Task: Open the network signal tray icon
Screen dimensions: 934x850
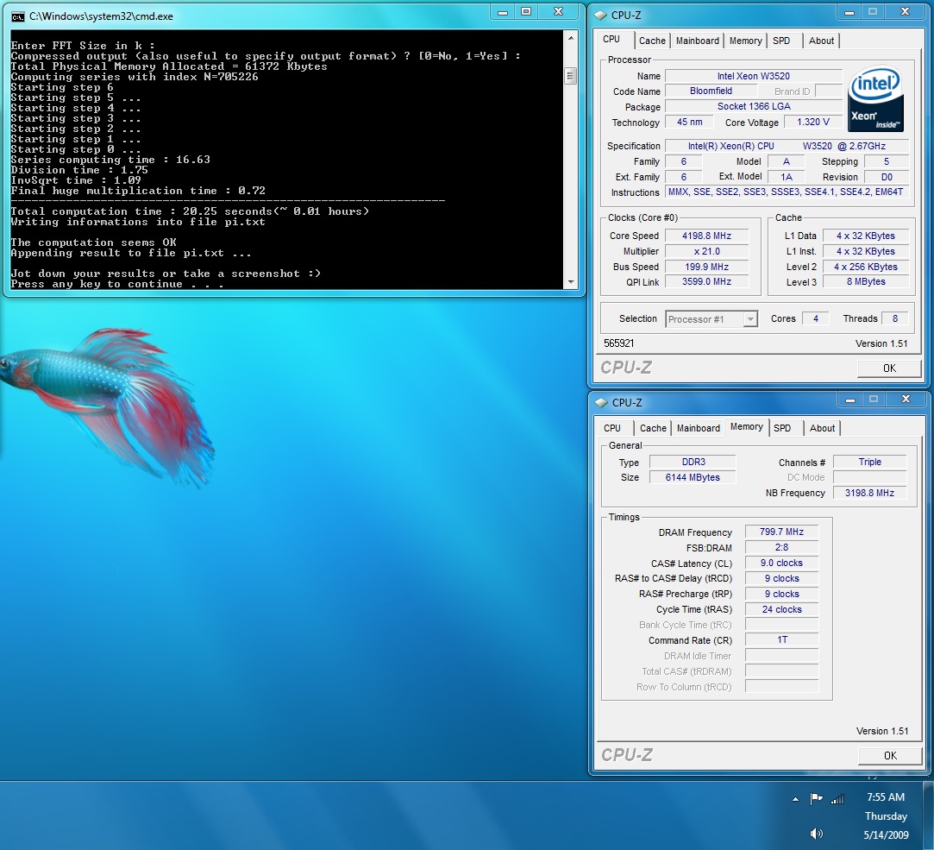Action: coord(837,799)
